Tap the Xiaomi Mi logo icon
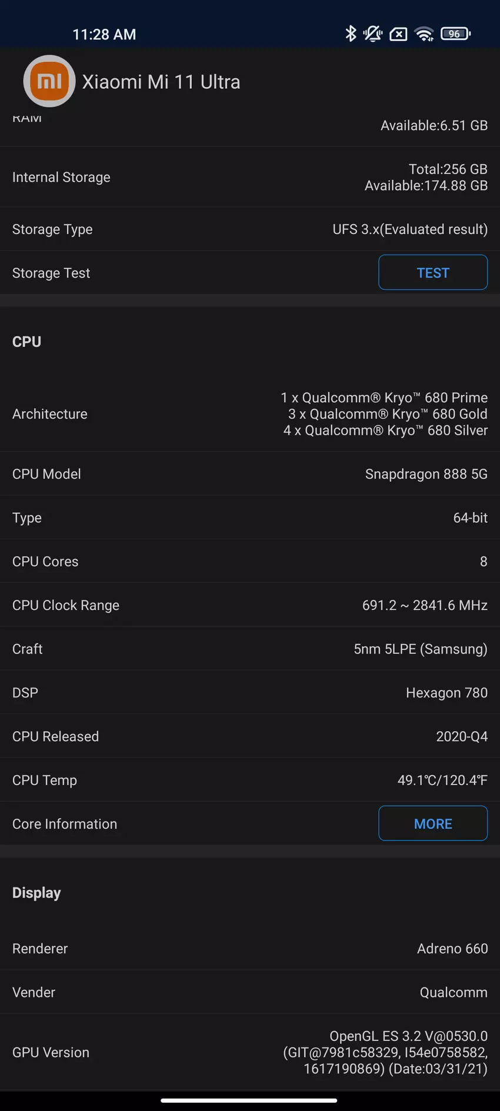The width and height of the screenshot is (500, 1111). point(49,81)
